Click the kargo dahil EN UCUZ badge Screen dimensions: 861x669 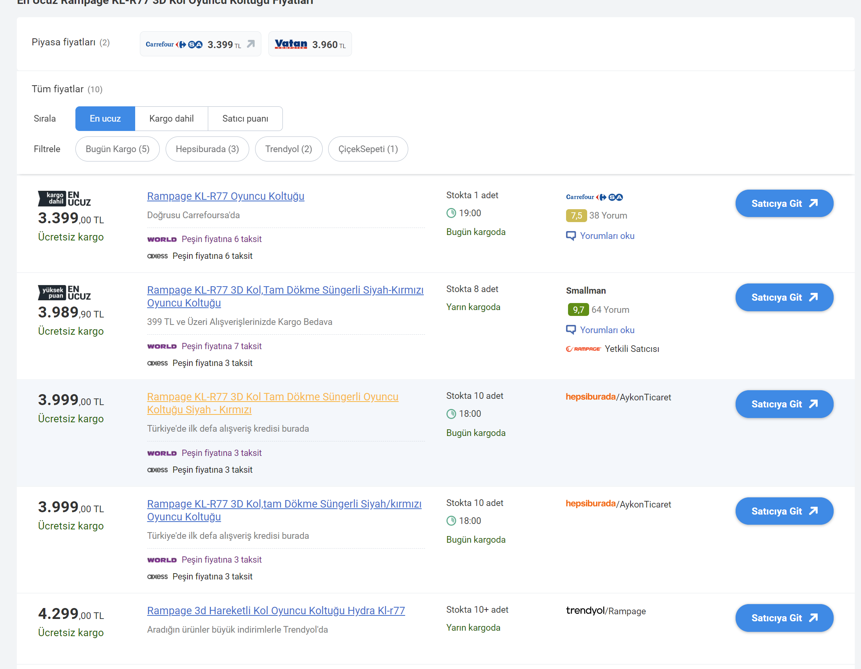coord(64,199)
